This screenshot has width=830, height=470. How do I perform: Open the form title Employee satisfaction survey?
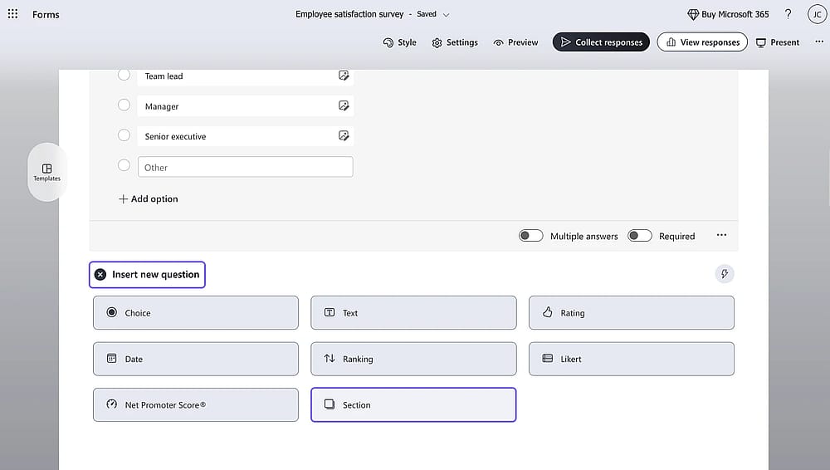(349, 14)
